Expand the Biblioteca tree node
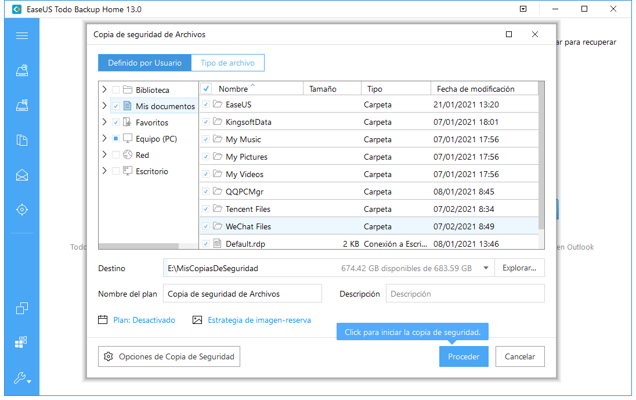The height and width of the screenshot is (400, 636). click(104, 89)
